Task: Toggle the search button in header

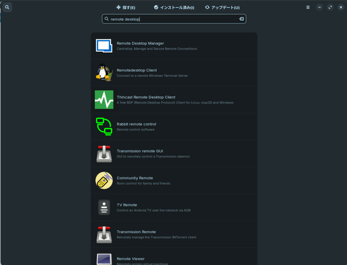Action: click(x=7, y=7)
